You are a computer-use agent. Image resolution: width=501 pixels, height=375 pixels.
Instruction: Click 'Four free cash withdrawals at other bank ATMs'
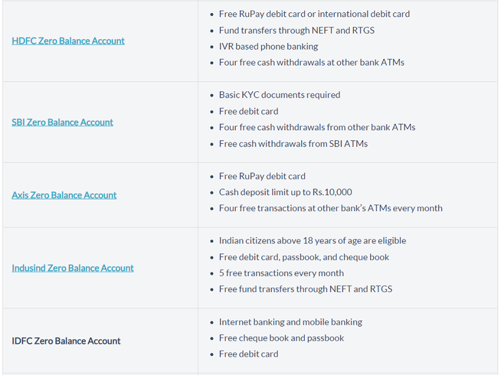click(312, 62)
